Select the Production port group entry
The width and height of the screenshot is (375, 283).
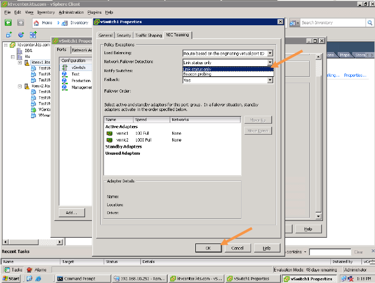click(77, 80)
